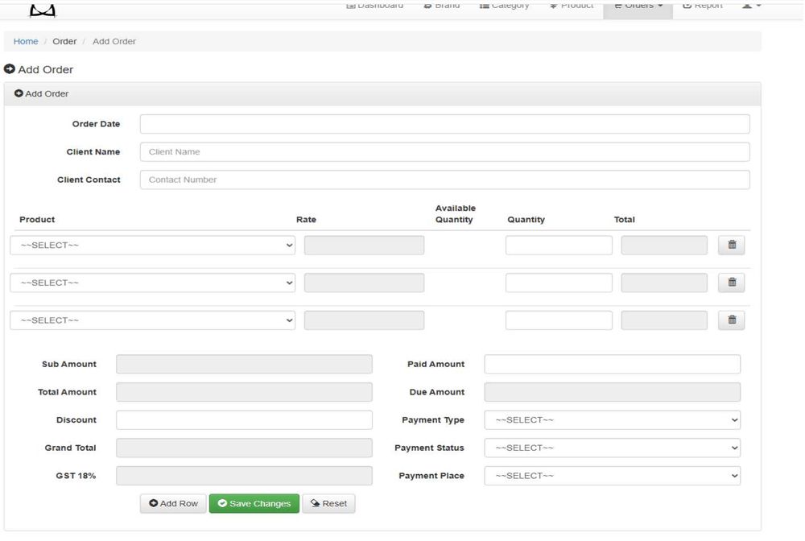805x541 pixels.
Task: Delete the second product row with trash icon
Action: [732, 283]
